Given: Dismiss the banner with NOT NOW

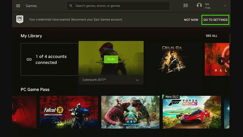Looking at the screenshot, I should [191, 20].
